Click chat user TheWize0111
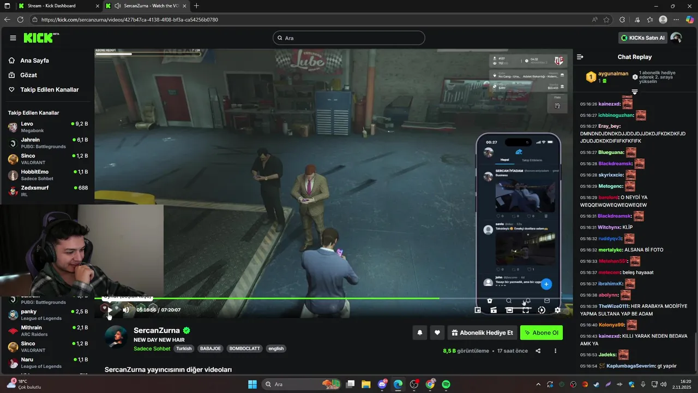The height and width of the screenshot is (393, 698). click(x=613, y=306)
